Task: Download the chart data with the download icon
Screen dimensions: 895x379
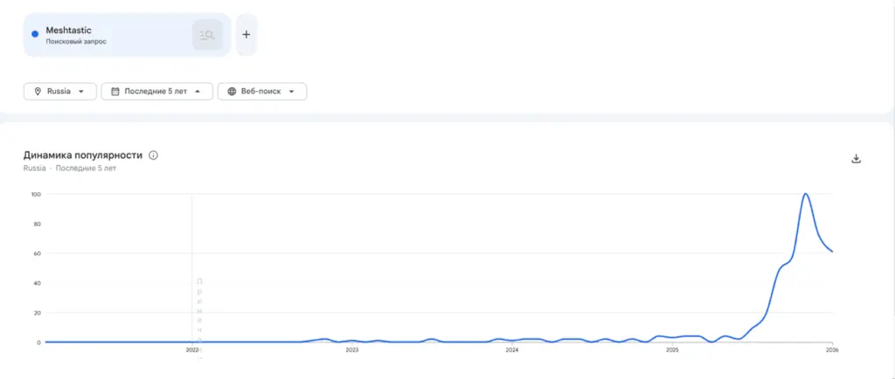Action: click(x=857, y=158)
